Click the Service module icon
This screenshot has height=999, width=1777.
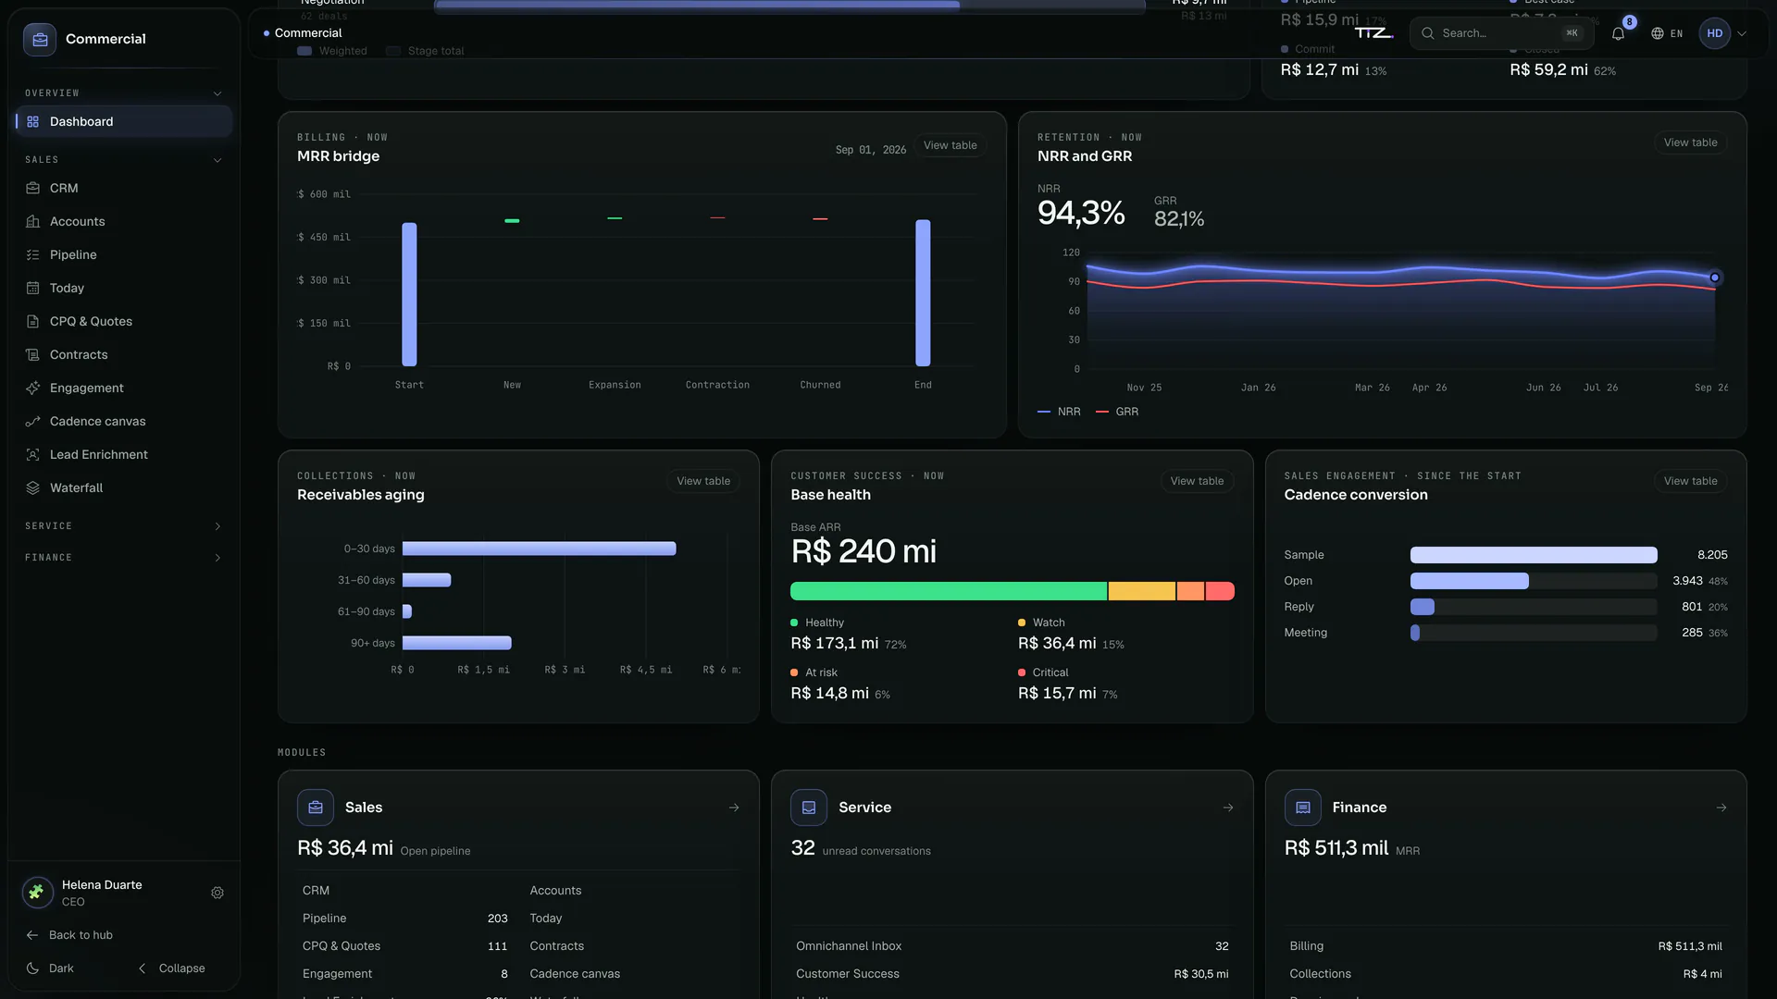coord(809,808)
